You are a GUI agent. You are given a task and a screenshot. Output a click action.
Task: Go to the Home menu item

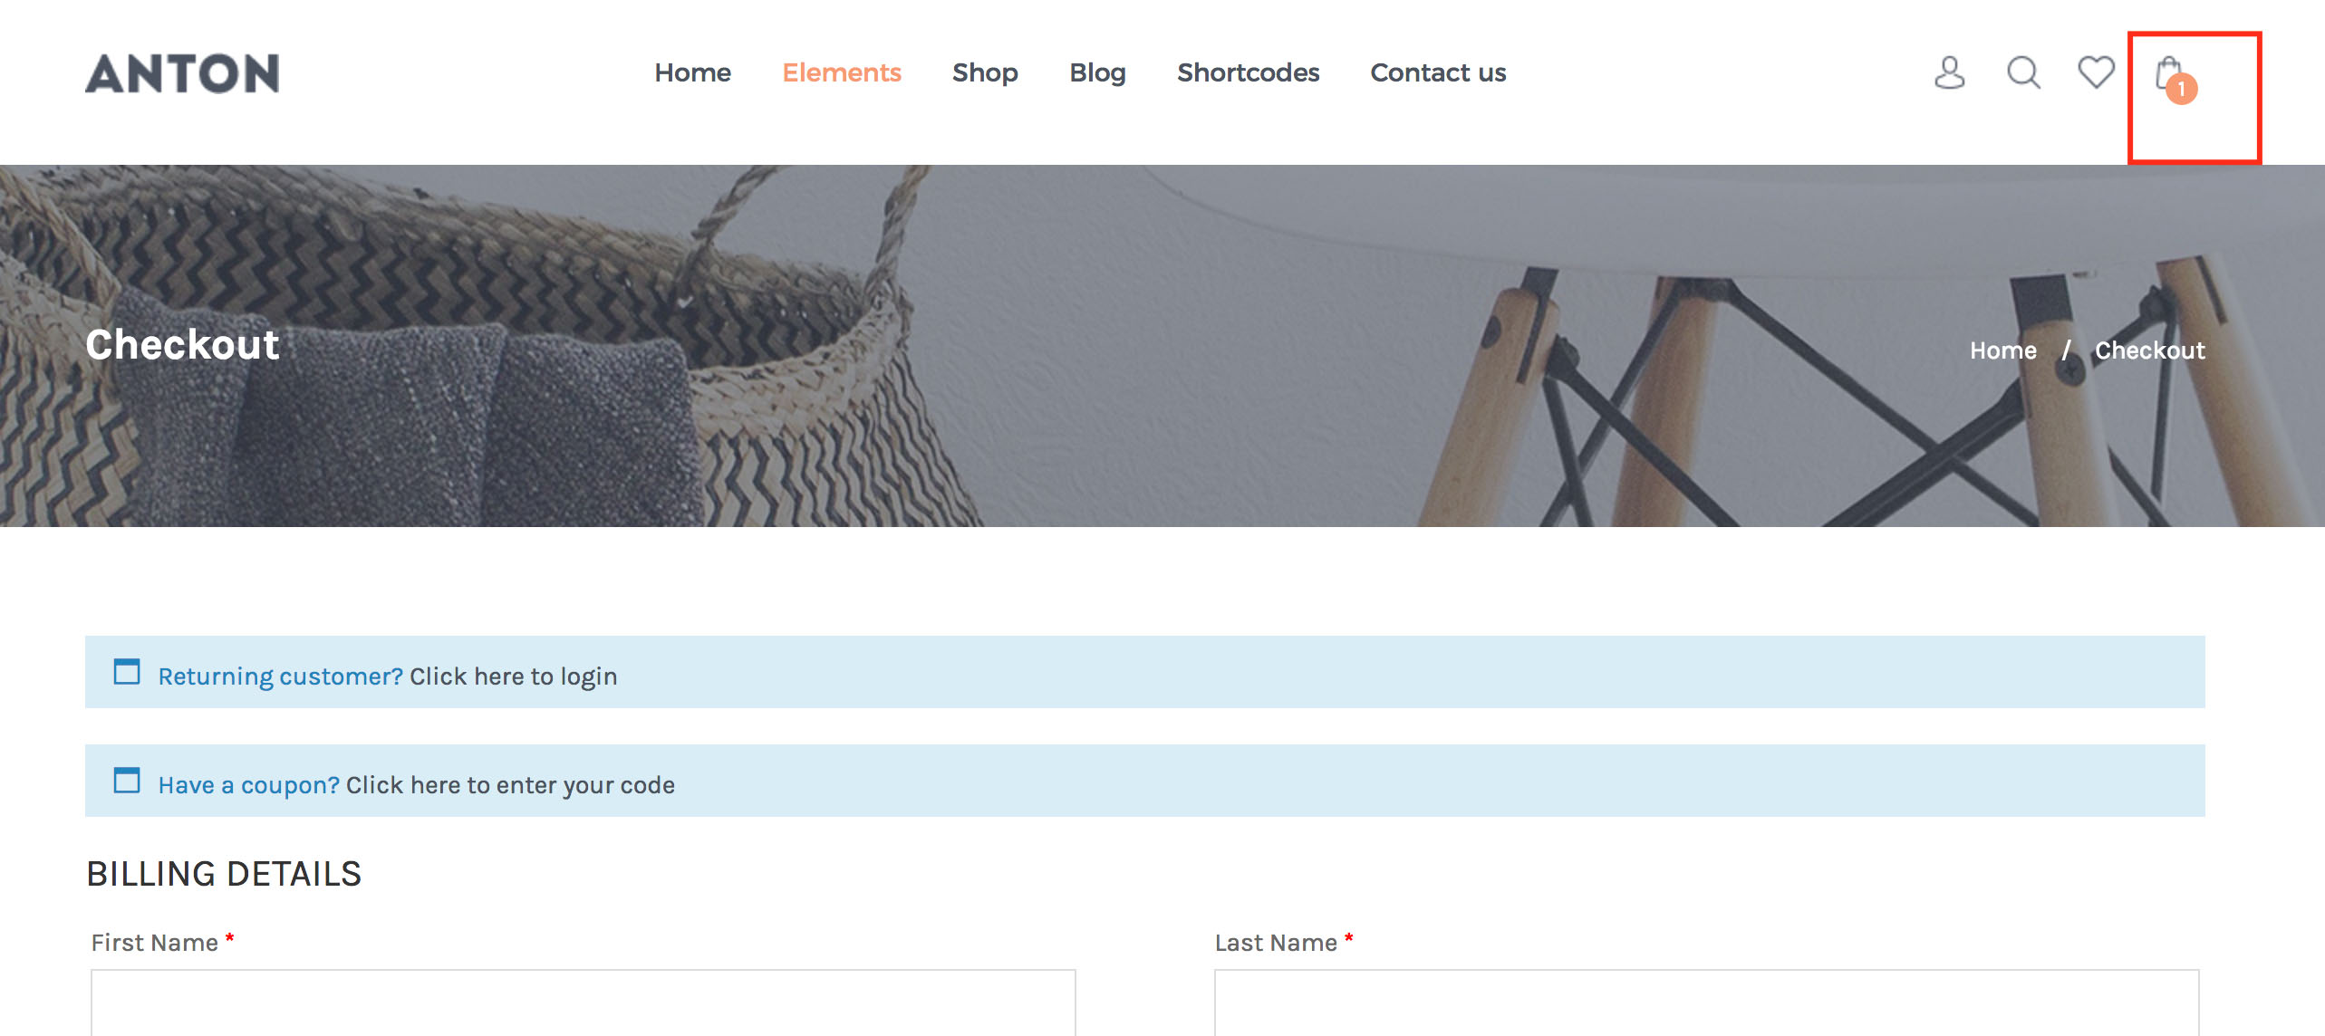(692, 72)
